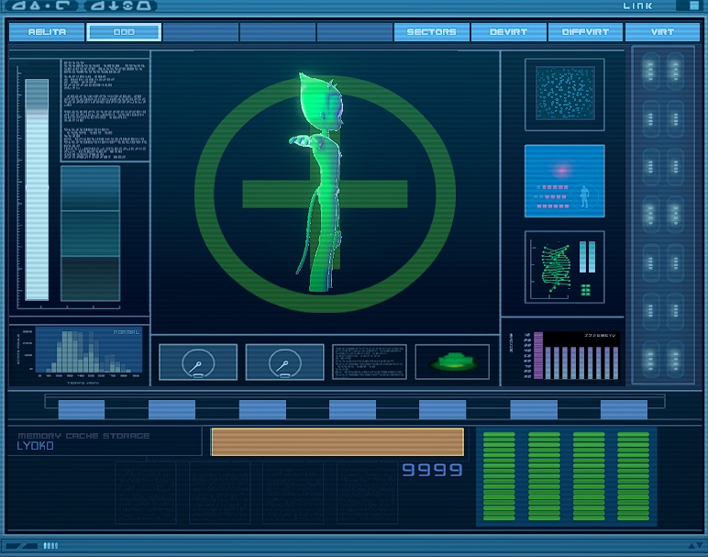The width and height of the screenshot is (708, 557).
Task: Toggle the third-row right pill switch
Action: point(675,167)
